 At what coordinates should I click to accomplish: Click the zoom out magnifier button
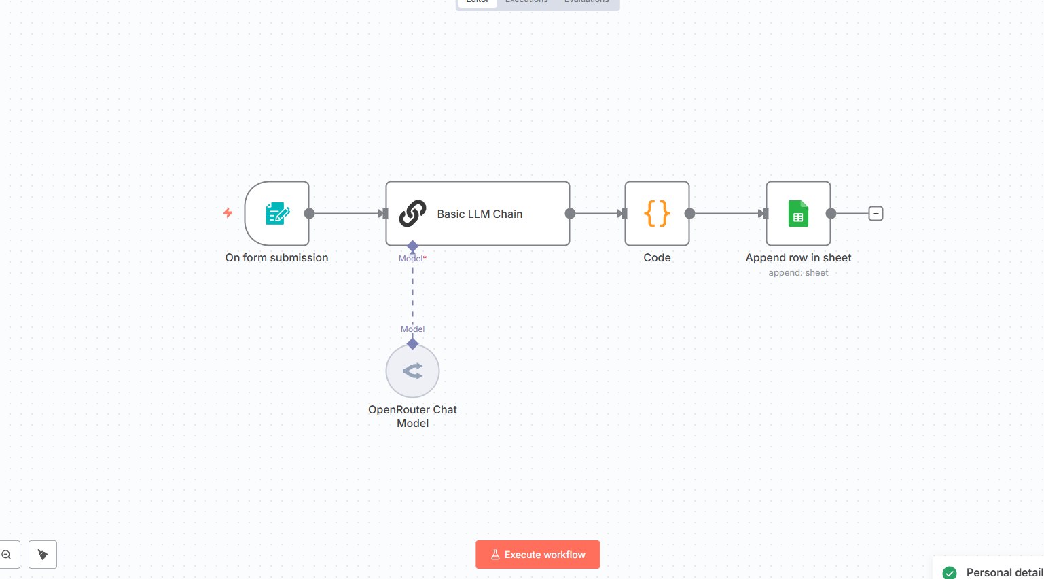[7, 555]
